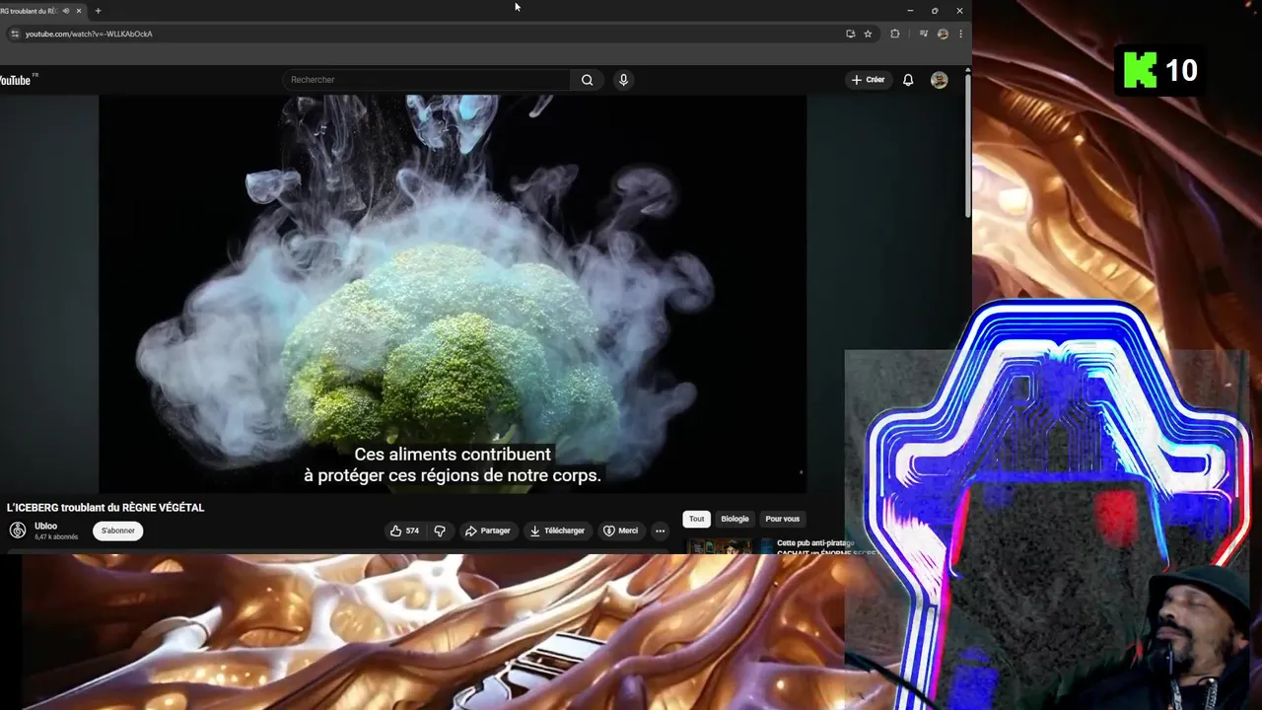This screenshot has width=1262, height=710.
Task: Click the Kick logo overlay
Action: 1140,70
